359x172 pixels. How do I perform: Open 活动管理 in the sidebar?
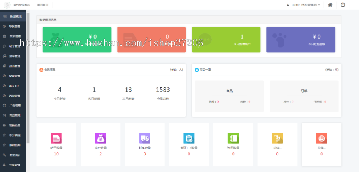(13, 96)
